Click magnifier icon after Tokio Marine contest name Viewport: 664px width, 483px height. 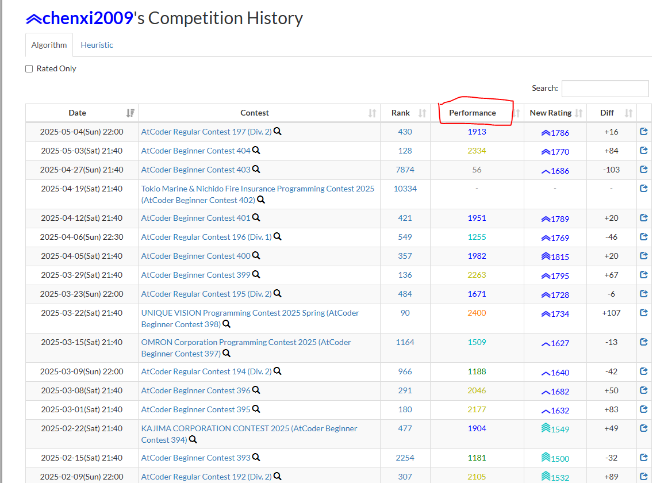pyautogui.click(x=261, y=200)
